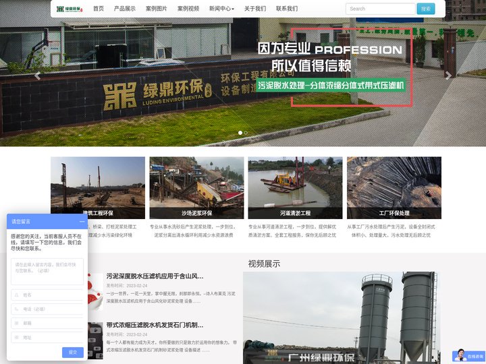
Task: Click the 姓名 name field
Action: (x=47, y=295)
